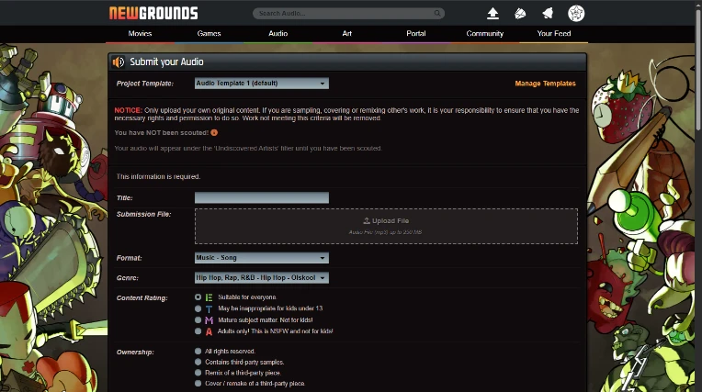
Task: Open the messages inbox icon
Action: (x=520, y=14)
